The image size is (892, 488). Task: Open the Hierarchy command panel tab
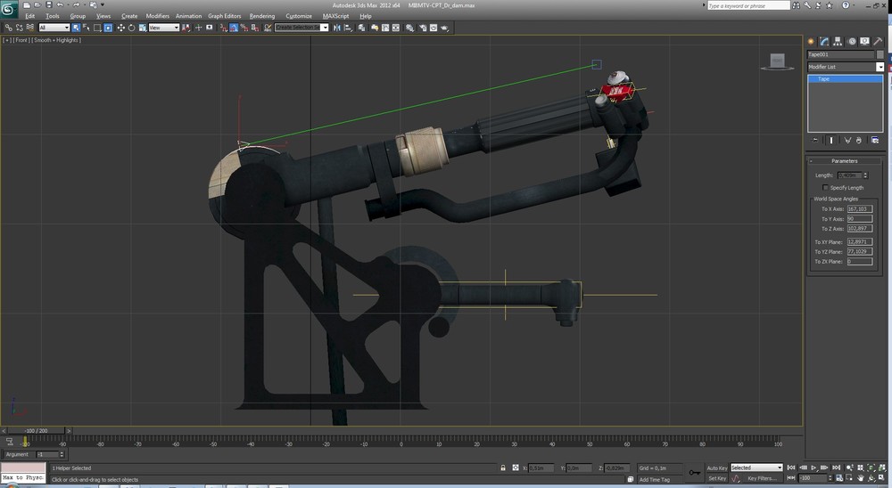pos(838,41)
